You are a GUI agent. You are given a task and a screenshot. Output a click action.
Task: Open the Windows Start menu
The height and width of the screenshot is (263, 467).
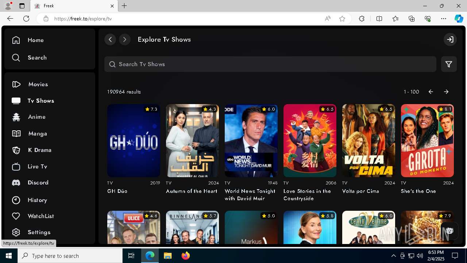click(x=9, y=256)
